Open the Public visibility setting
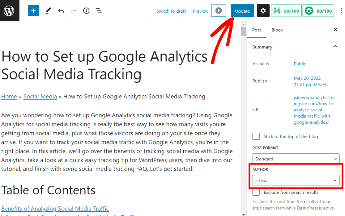This screenshot has height=216, width=345. pyautogui.click(x=300, y=64)
